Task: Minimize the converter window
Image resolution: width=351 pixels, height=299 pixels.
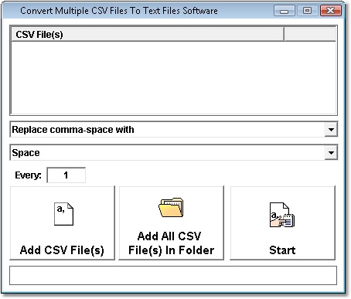Action: [x=285, y=11]
